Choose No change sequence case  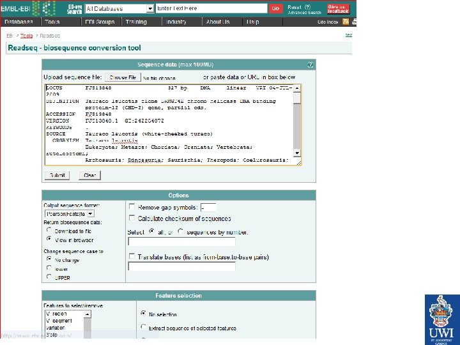49,259
